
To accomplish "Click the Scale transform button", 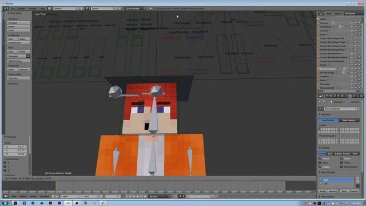I will 18,30.
